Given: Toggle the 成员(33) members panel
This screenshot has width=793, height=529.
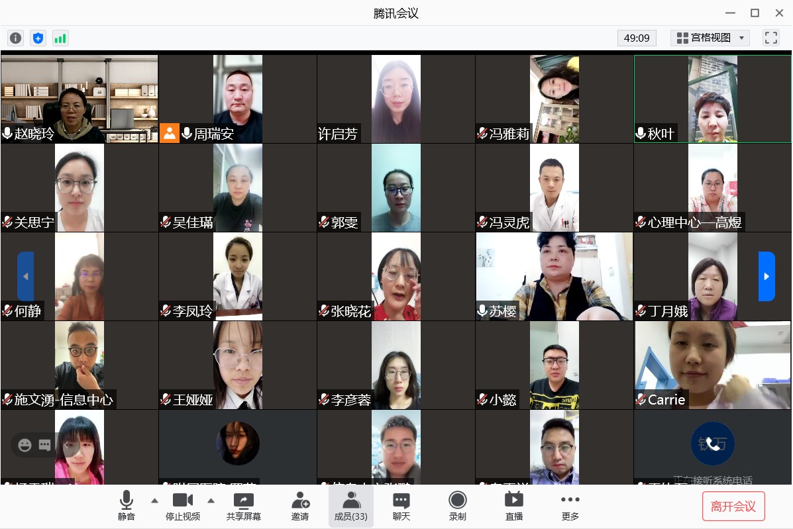Looking at the screenshot, I should 351,506.
